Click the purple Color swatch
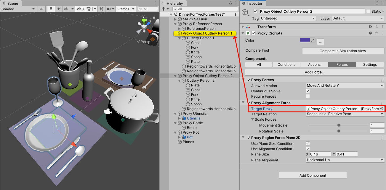This screenshot has height=190, width=386. click(305, 40)
